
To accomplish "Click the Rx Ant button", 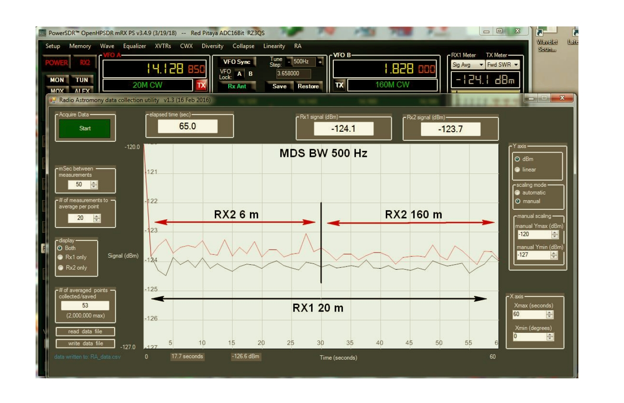I will coord(237,86).
